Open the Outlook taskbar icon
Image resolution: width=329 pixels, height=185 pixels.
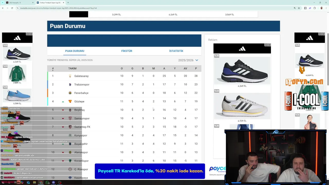click(28, 183)
